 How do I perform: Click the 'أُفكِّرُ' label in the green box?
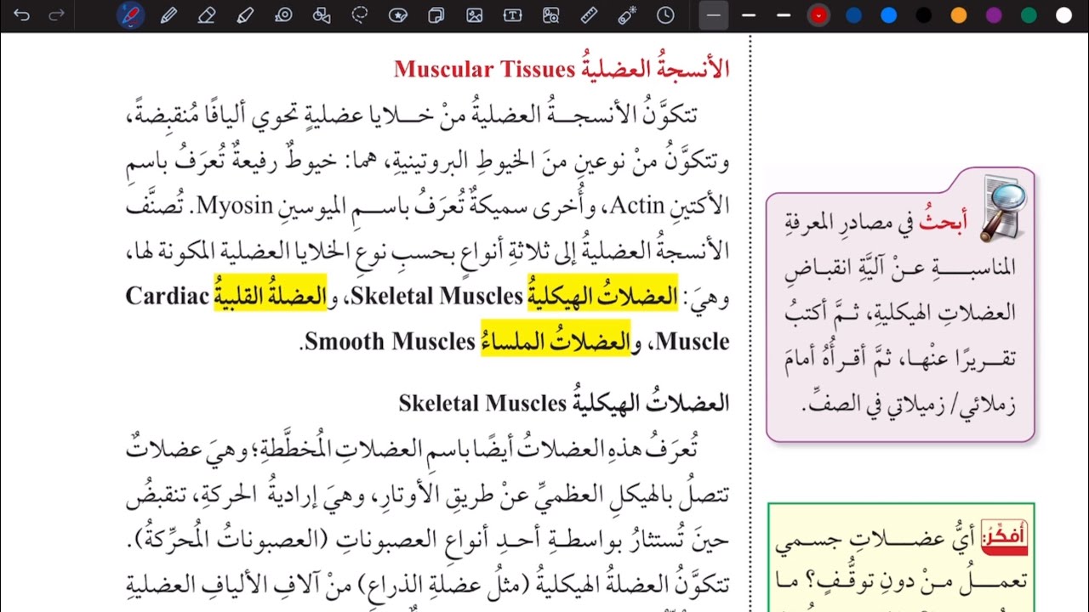[x=1003, y=536]
